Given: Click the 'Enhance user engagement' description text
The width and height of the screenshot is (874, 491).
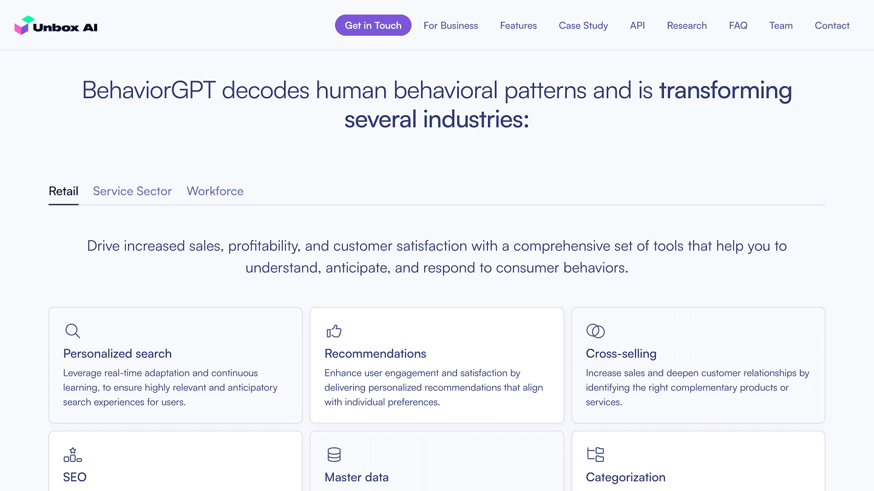Looking at the screenshot, I should [x=434, y=387].
